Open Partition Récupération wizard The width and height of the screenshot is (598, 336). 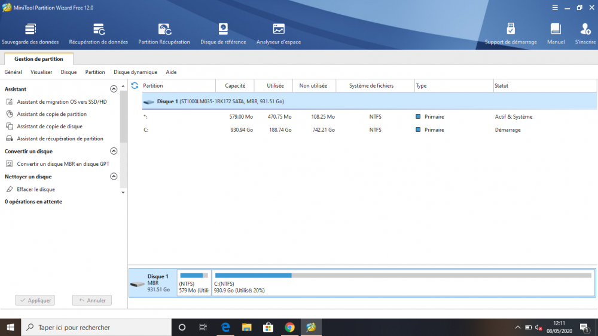[164, 33]
